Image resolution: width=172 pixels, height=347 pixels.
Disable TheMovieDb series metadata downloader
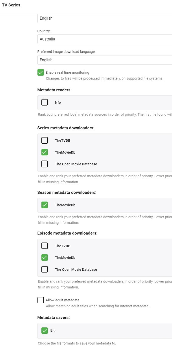45,152
